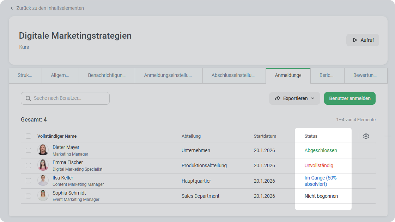The width and height of the screenshot is (395, 222).
Task: Click the Digitale Marketingstrategien title
Action: click(x=75, y=35)
